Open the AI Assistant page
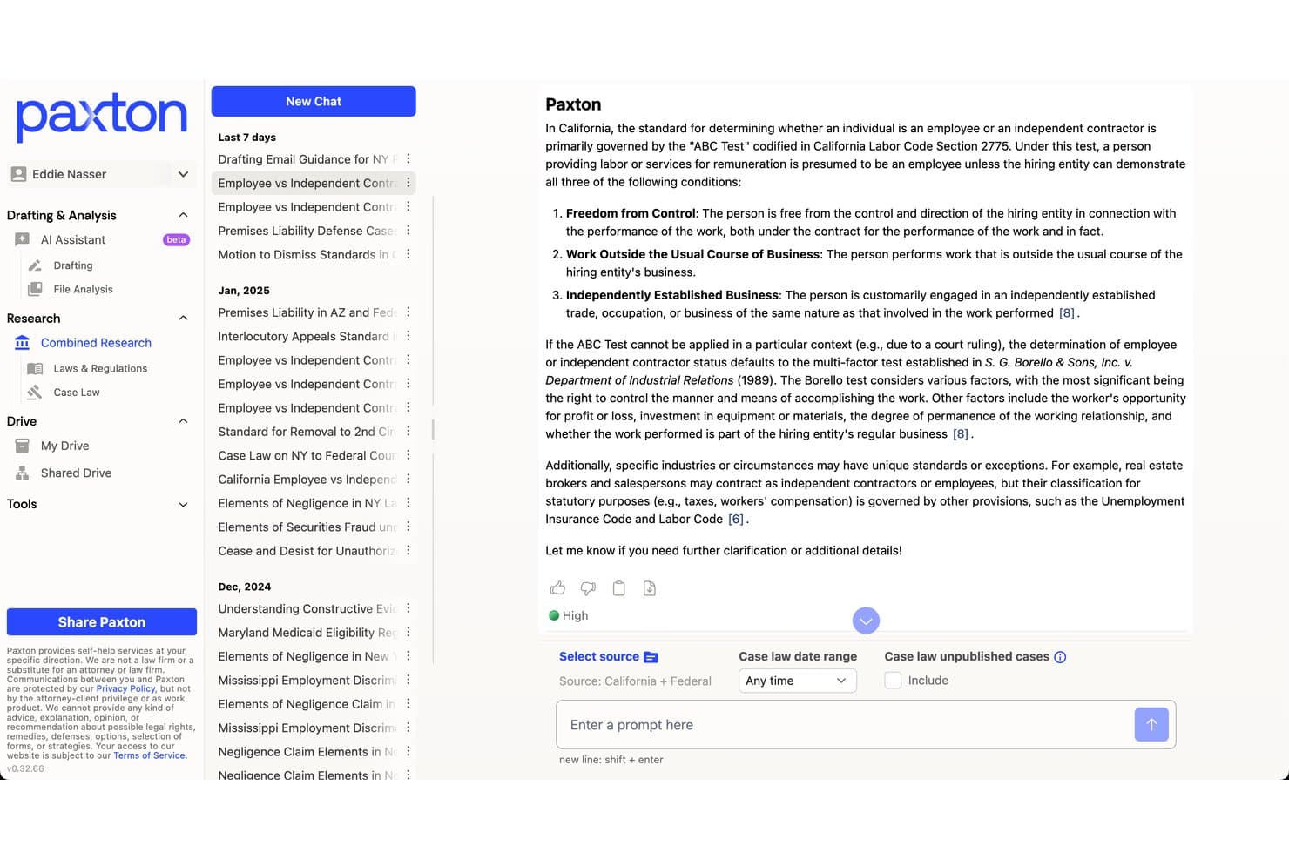1289x859 pixels. pos(73,240)
